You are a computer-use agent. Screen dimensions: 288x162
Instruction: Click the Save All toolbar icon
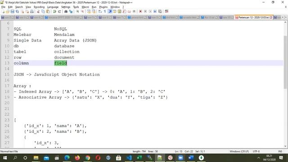17,11
